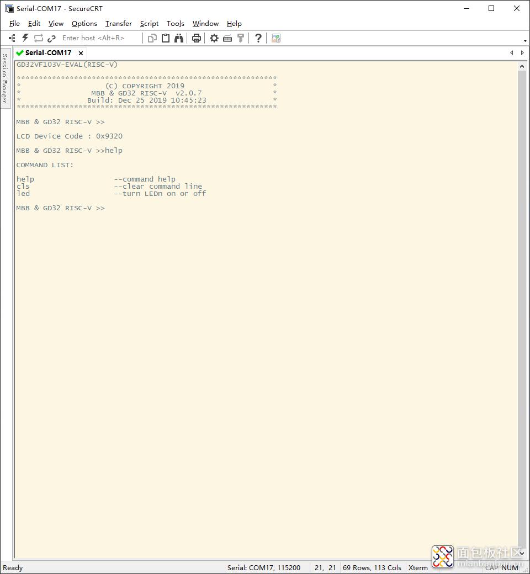Viewport: 530px width, 574px height.
Task: Click the Help question mark icon
Action: [258, 38]
